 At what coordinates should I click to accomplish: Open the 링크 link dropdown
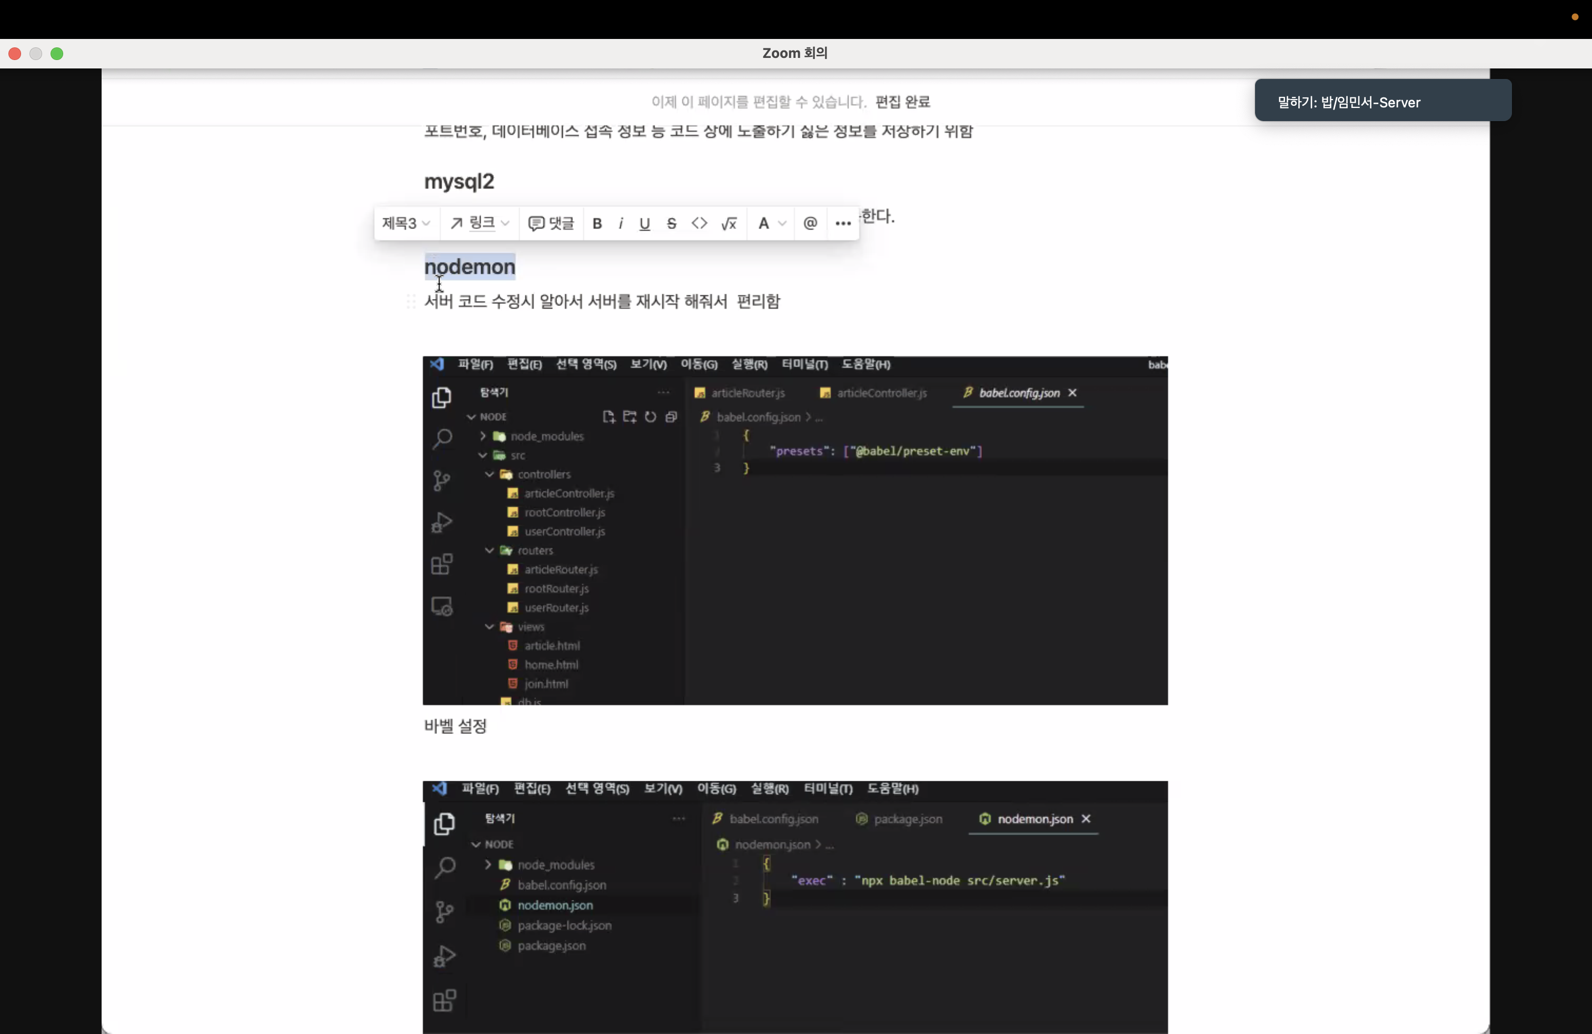[480, 223]
